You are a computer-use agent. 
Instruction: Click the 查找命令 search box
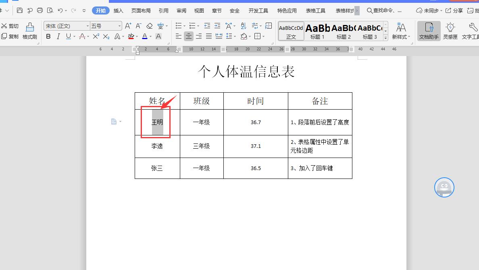(387, 10)
